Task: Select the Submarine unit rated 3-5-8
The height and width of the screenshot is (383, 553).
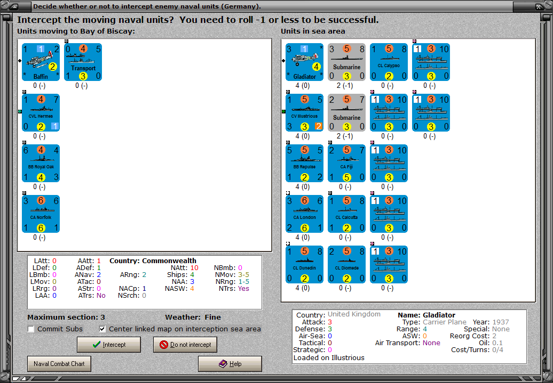Action: 346,62
